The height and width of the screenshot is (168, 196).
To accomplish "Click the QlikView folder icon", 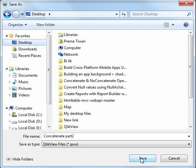I will 60,127.
